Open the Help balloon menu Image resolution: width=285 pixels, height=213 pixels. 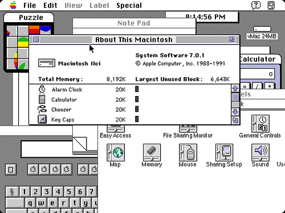tap(256, 5)
